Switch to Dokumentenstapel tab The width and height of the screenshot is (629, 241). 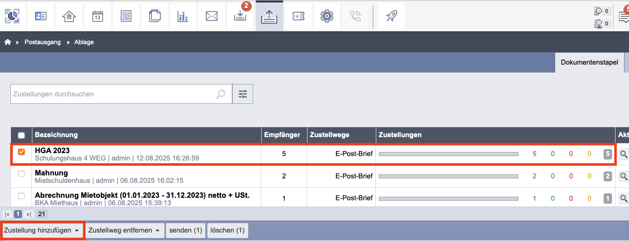click(x=589, y=63)
